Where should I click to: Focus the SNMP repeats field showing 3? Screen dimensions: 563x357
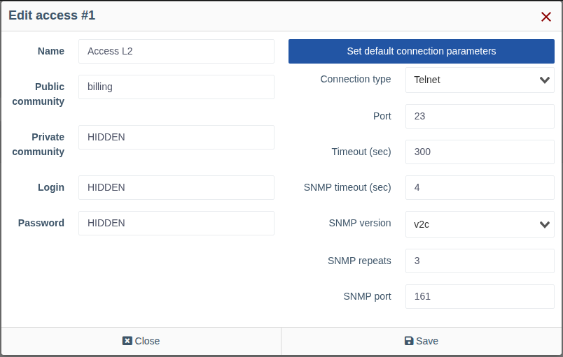480,261
